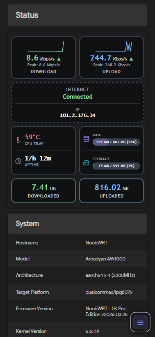Click the Model row label
The width and height of the screenshot is (155, 337).
[x=23, y=259]
